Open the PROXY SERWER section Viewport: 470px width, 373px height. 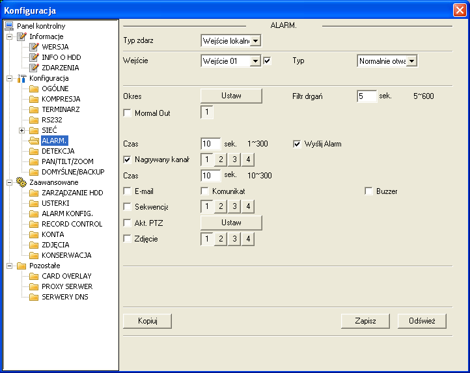tap(67, 286)
